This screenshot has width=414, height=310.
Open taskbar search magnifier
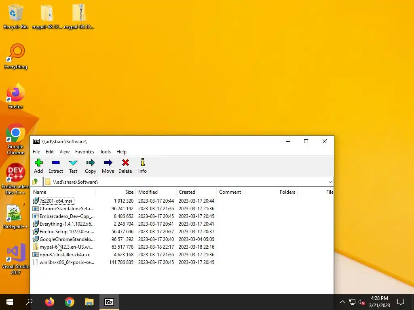(29, 302)
